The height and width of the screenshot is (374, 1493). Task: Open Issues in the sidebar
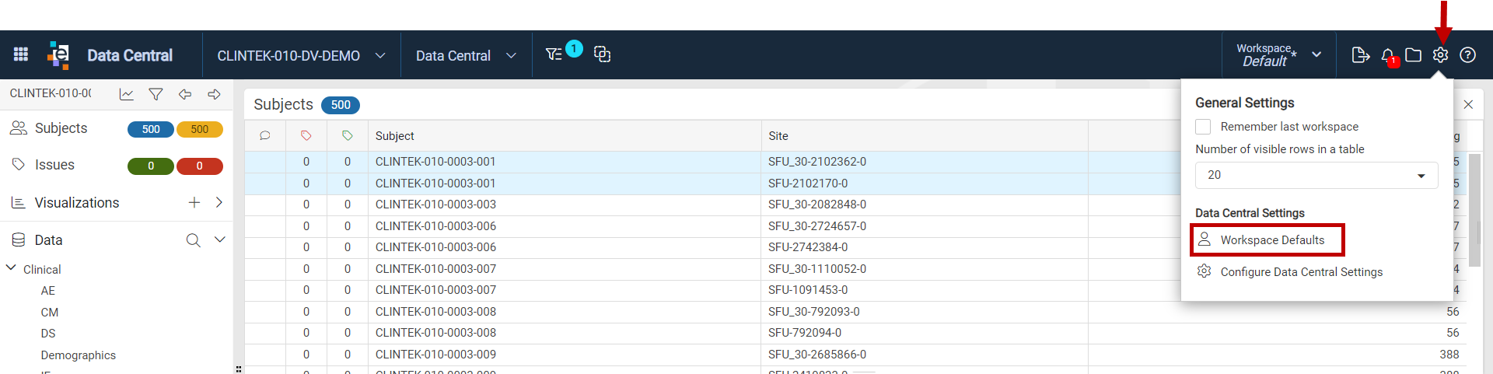click(x=54, y=165)
